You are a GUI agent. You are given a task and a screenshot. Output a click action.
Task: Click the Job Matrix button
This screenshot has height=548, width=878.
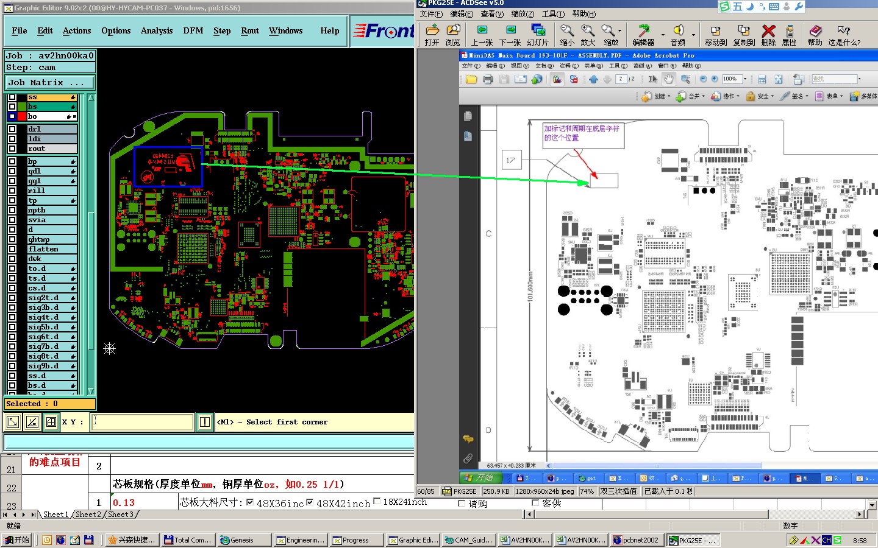[49, 82]
